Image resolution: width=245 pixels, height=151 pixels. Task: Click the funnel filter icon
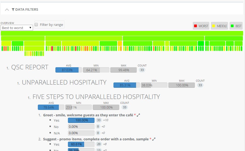pyautogui.click(x=13, y=10)
